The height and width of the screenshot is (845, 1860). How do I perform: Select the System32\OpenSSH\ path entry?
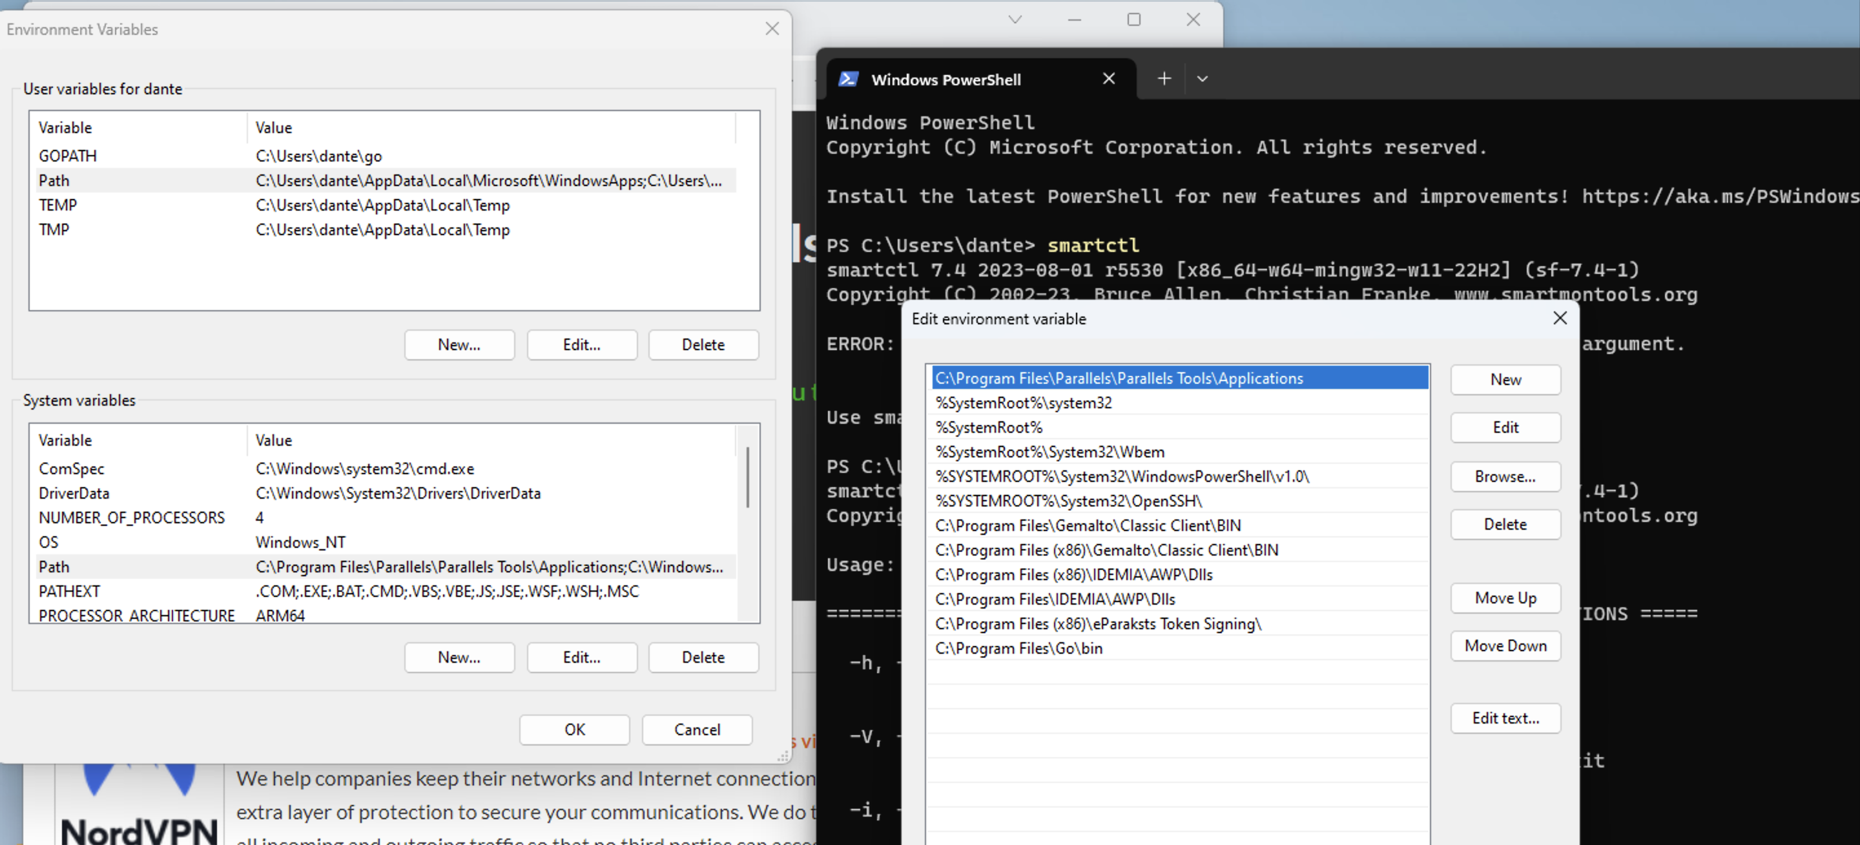coord(1179,501)
